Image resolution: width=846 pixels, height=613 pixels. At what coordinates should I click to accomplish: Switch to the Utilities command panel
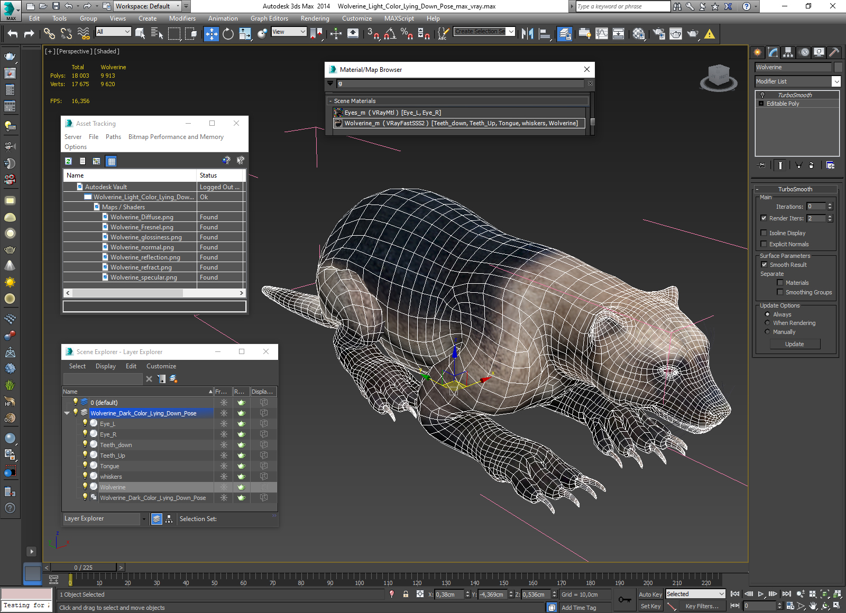pyautogui.click(x=834, y=52)
